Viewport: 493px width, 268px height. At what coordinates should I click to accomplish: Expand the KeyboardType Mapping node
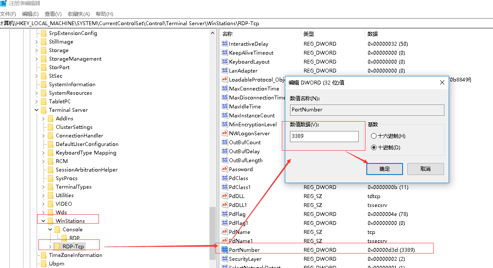(x=43, y=153)
